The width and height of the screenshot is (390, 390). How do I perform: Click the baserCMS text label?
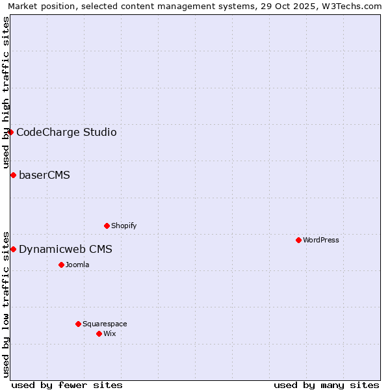click(x=44, y=175)
